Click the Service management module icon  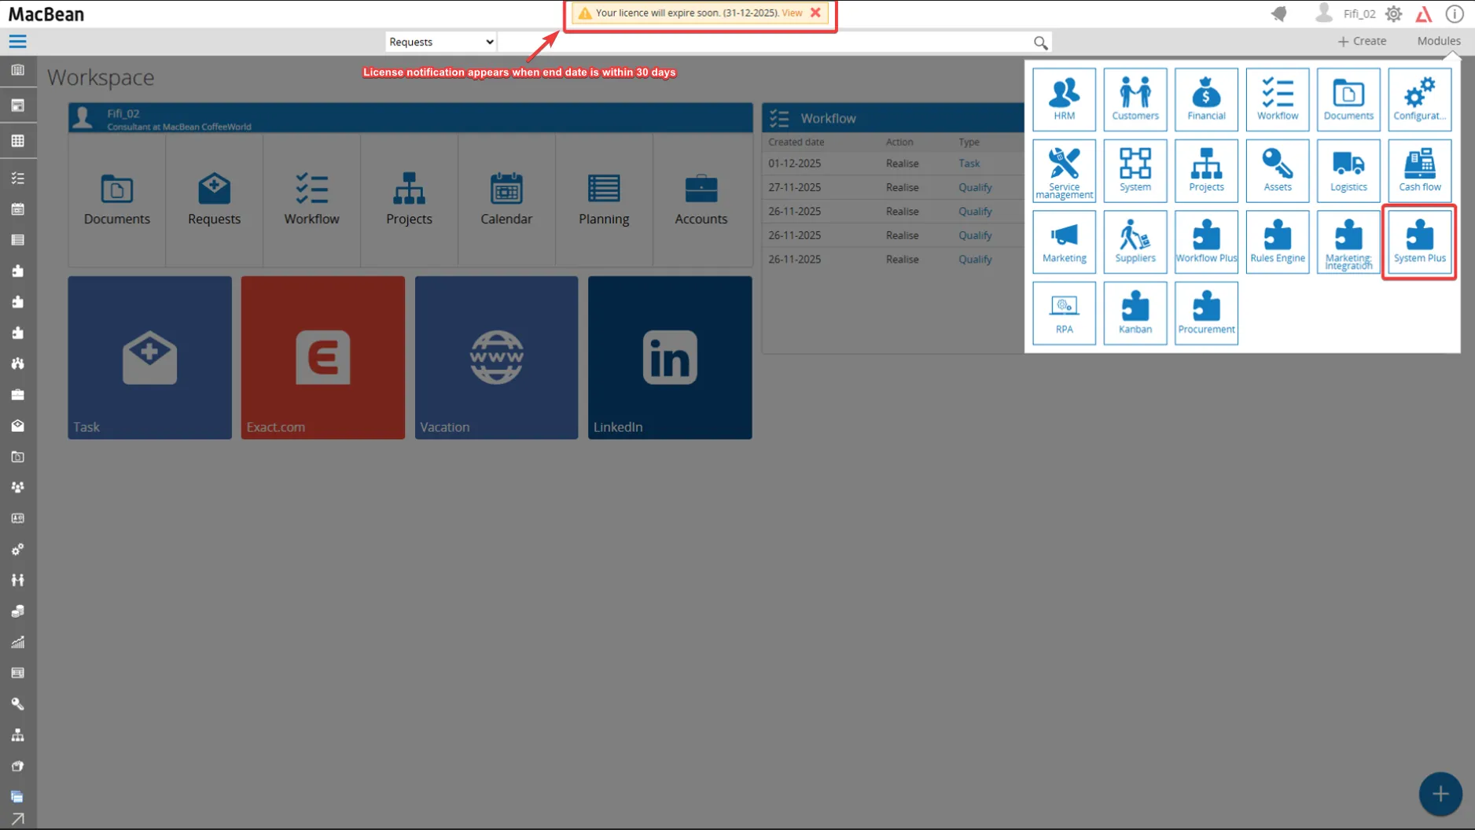[1064, 171]
